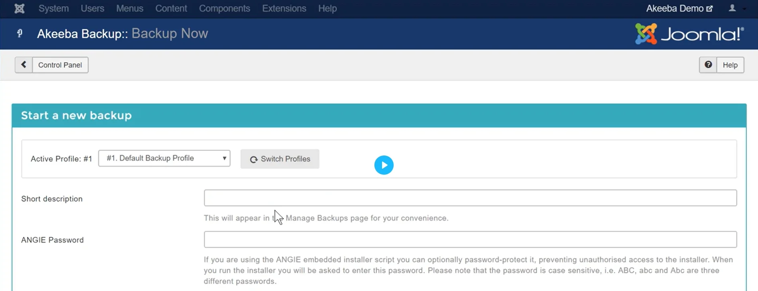Open the user account dropdown icon
Image resolution: width=758 pixels, height=291 pixels.
click(x=736, y=8)
